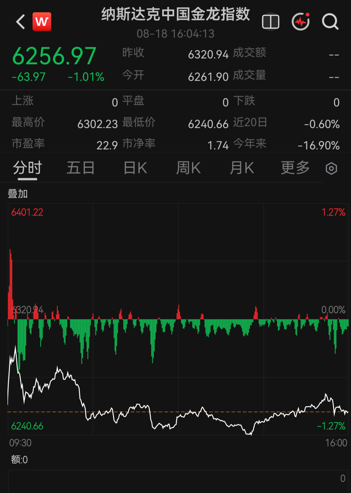This screenshot has height=493, width=351.
Task: Tap the 今开 value 6261.90
Action: coord(208,77)
